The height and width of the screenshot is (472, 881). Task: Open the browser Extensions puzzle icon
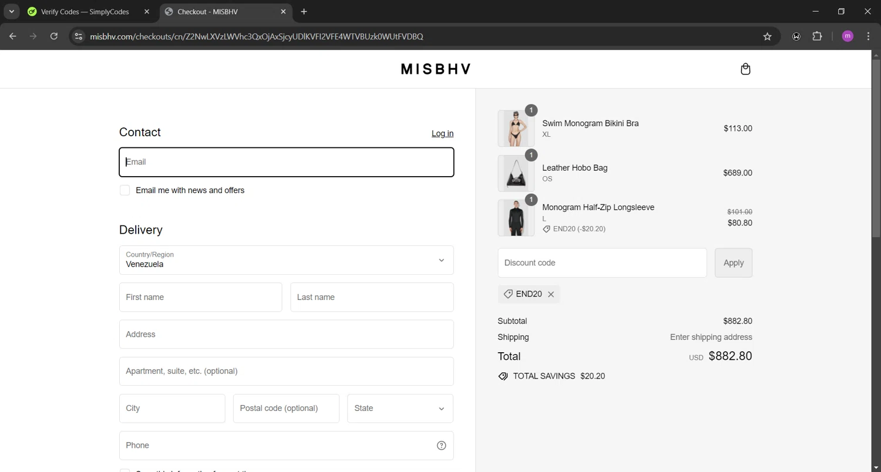click(817, 36)
